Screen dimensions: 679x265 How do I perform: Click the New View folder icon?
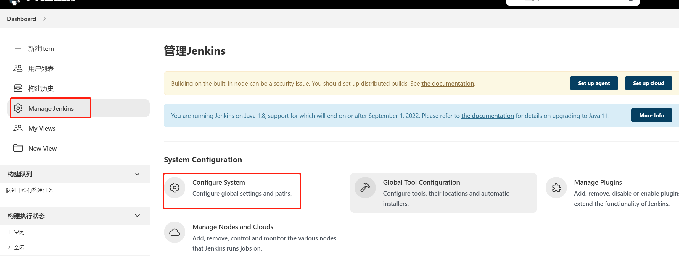click(x=18, y=148)
